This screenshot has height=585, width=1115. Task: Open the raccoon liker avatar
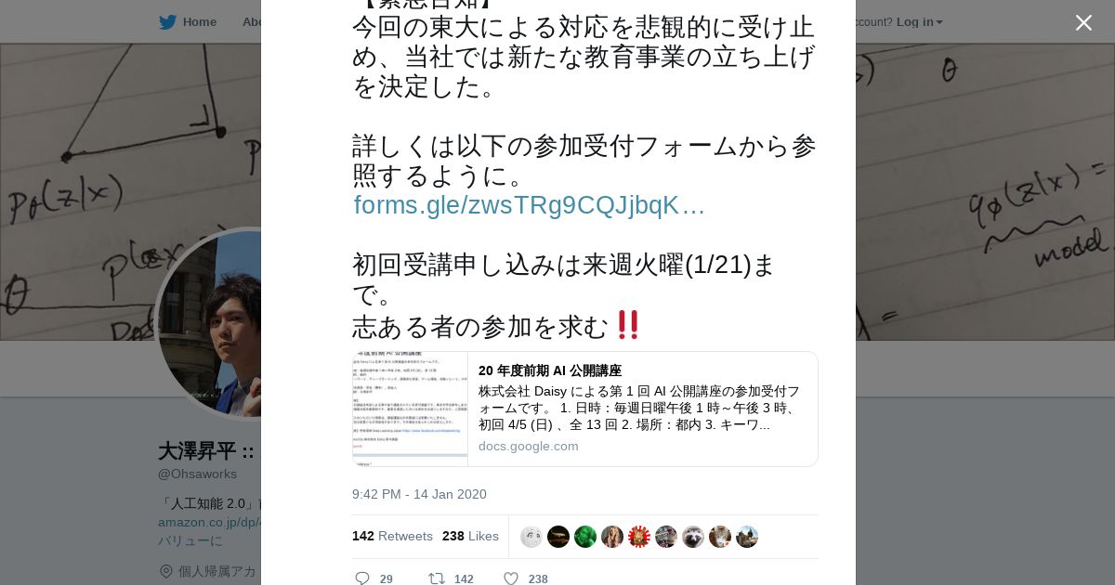(x=693, y=537)
